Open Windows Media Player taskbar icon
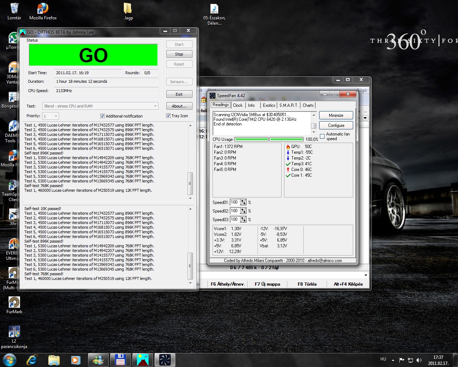 click(x=75, y=359)
